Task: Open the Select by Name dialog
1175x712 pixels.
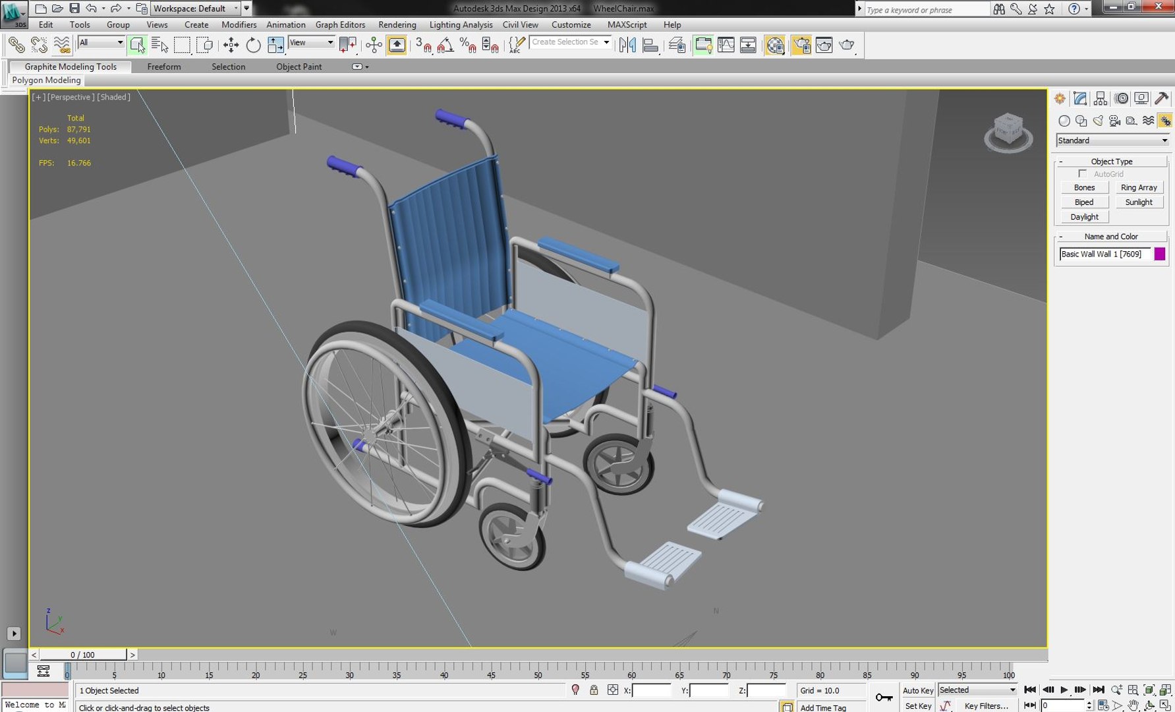Action: (159, 45)
